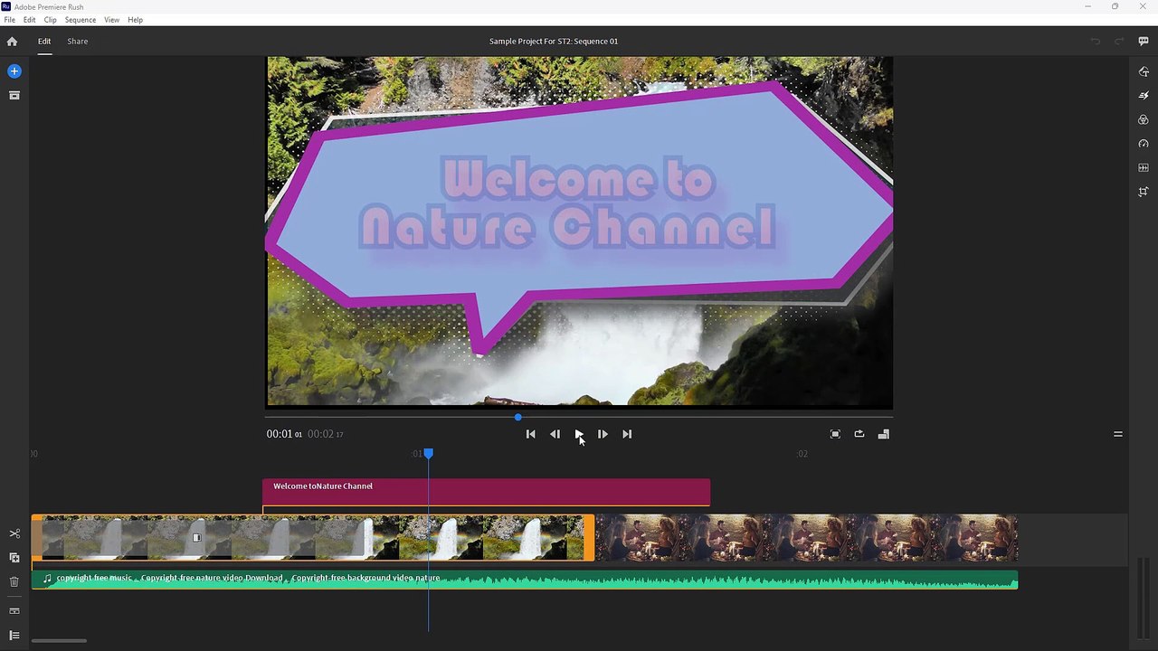Open the File menu
The image size is (1158, 651).
tap(10, 20)
